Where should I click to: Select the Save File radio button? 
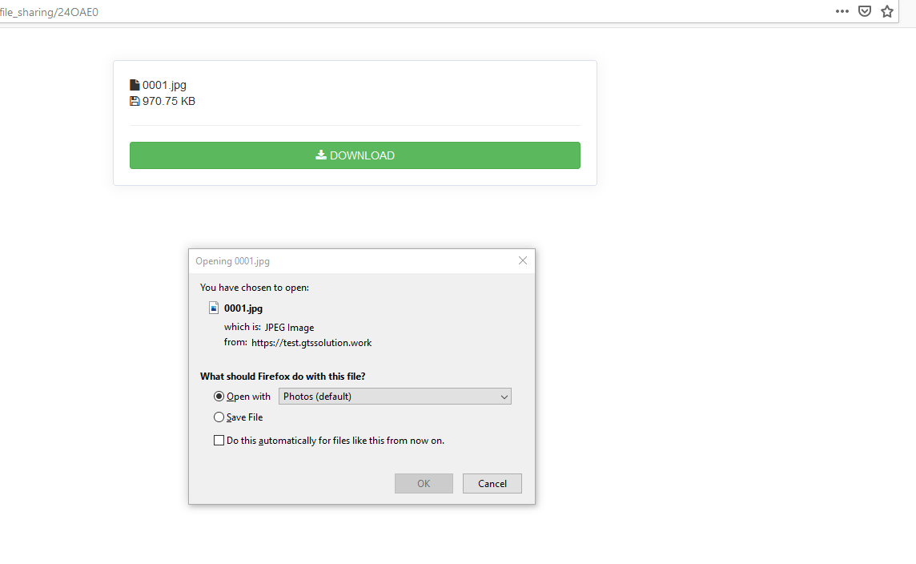point(219,417)
